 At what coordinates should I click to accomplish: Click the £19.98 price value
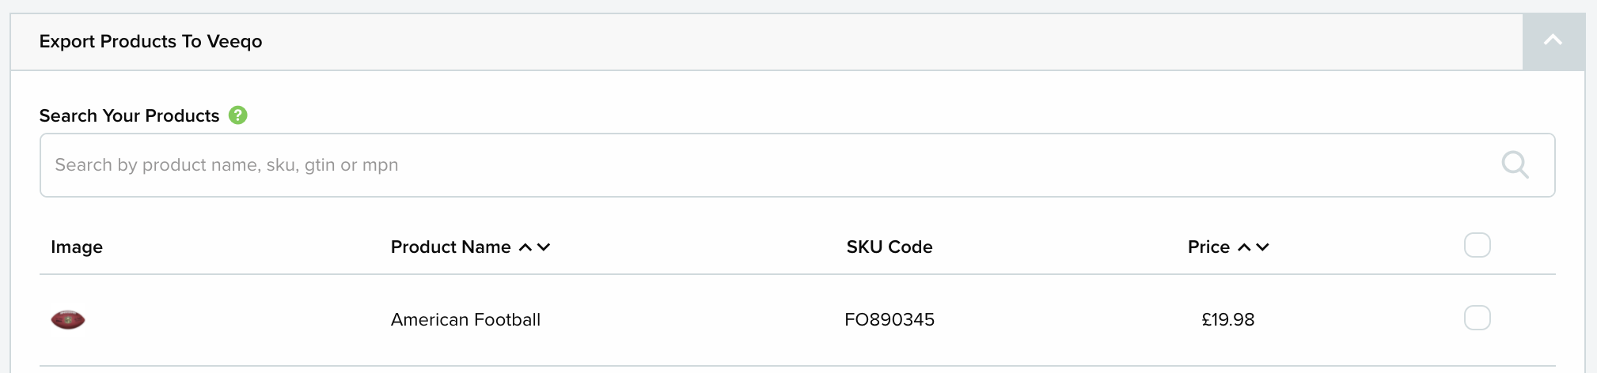point(1228,319)
